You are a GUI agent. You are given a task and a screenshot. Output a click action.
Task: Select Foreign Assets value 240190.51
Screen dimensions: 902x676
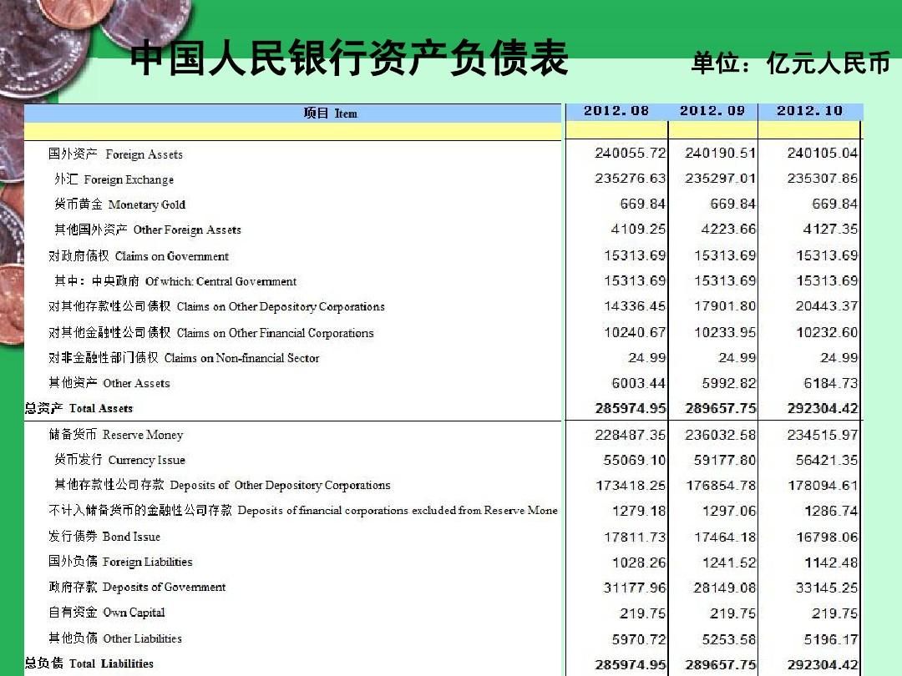tap(720, 153)
